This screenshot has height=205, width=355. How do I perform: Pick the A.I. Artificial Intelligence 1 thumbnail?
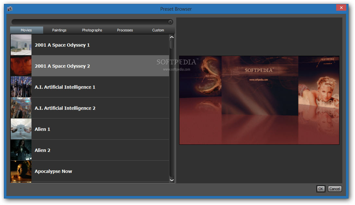(x=21, y=87)
